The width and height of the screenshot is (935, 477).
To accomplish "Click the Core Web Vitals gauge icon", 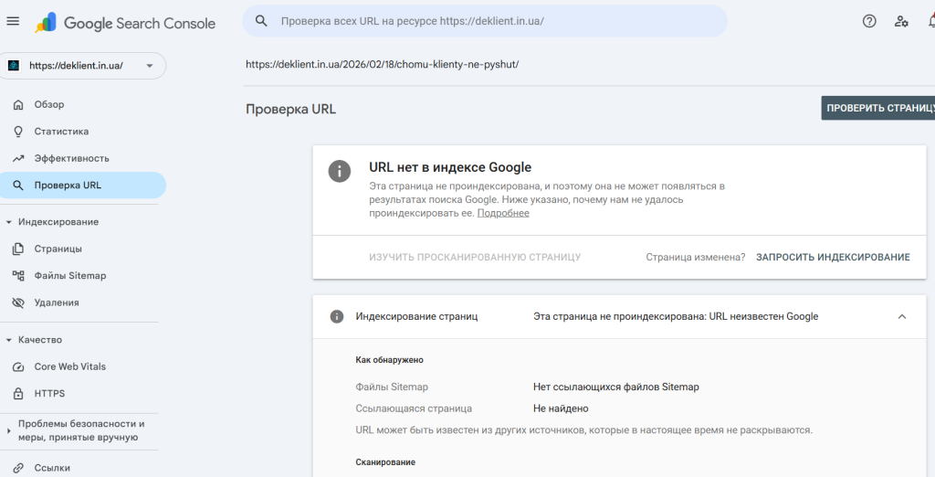I will coord(18,366).
